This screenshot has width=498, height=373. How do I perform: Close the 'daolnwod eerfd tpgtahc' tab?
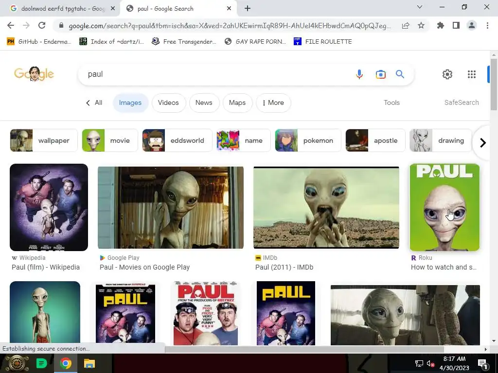tap(113, 9)
